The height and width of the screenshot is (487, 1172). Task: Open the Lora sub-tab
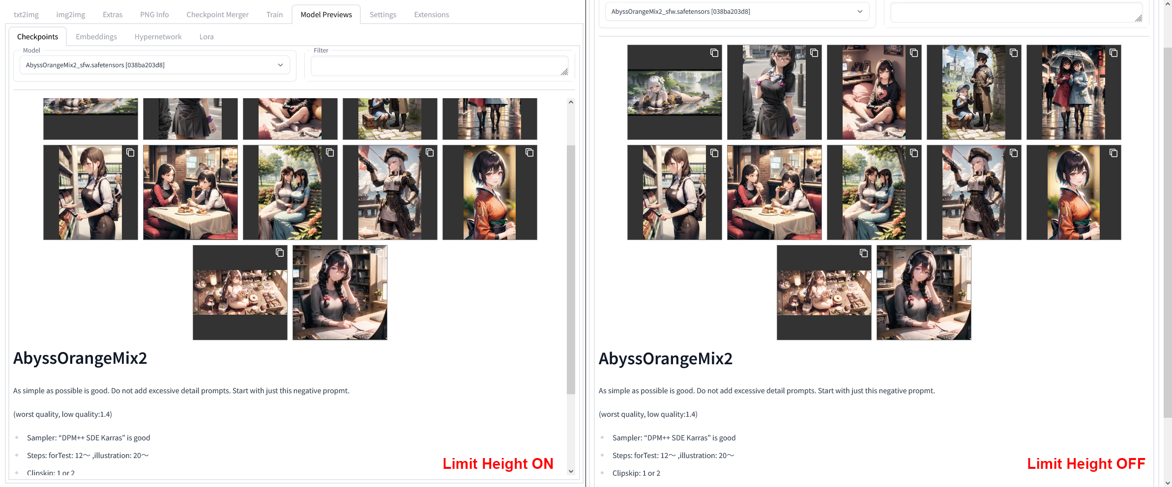pos(206,37)
